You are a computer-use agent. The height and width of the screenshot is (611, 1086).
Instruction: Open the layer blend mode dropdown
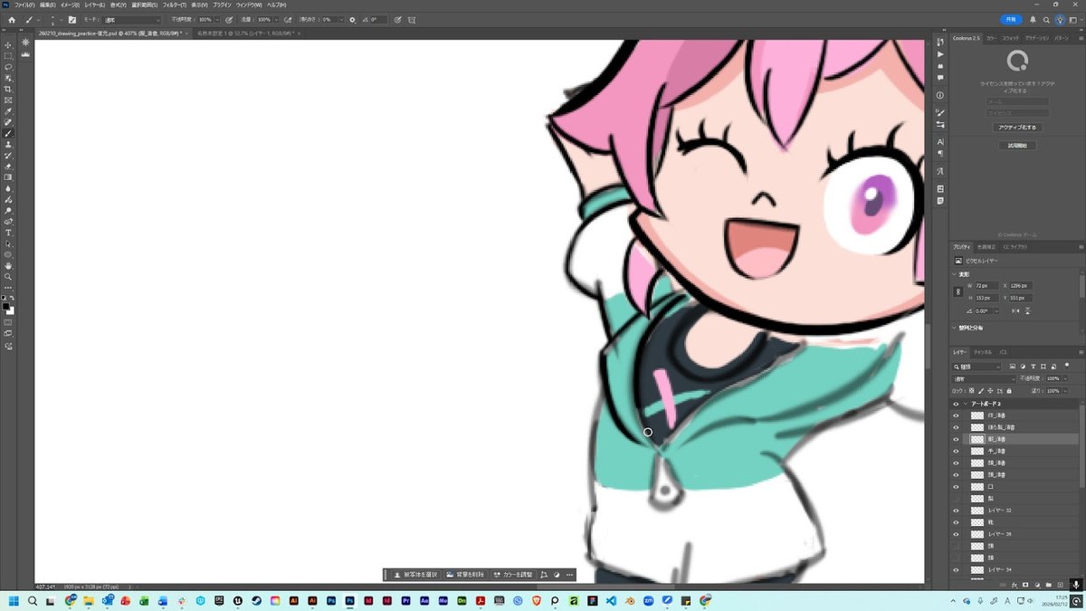[x=983, y=378]
